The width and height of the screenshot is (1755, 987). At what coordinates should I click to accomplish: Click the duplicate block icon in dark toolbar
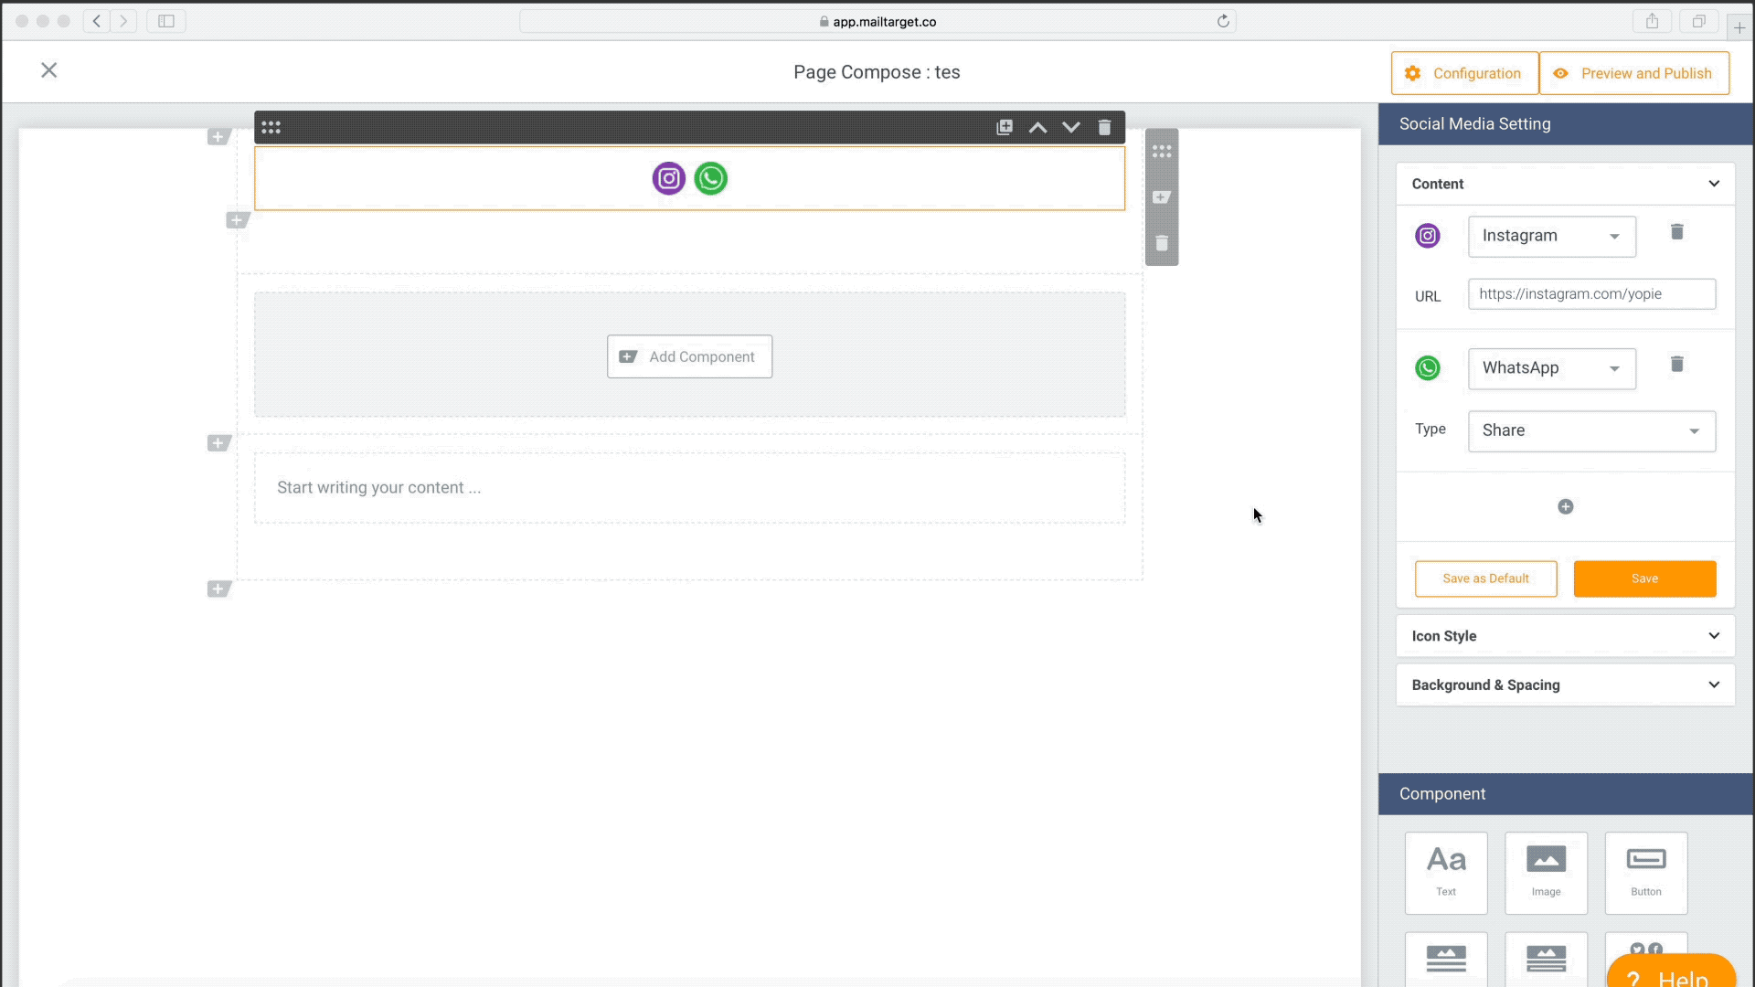pyautogui.click(x=1004, y=128)
